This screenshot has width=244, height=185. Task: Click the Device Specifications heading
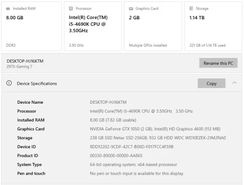coord(37,84)
